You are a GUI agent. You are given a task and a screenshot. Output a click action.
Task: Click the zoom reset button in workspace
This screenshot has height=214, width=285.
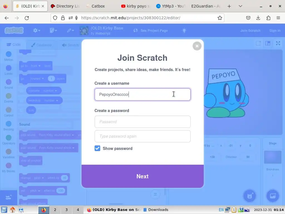click(x=155, y=194)
